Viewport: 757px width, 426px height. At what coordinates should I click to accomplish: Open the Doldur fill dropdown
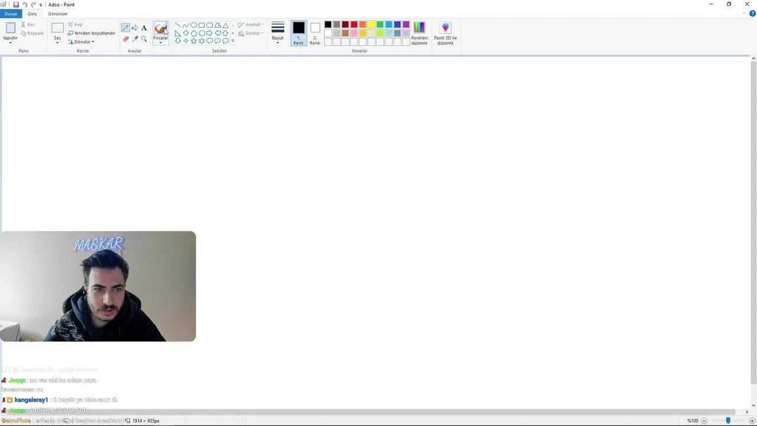point(251,33)
